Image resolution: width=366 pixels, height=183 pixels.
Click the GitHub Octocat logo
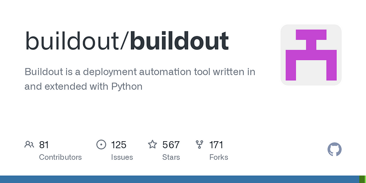[x=335, y=149]
